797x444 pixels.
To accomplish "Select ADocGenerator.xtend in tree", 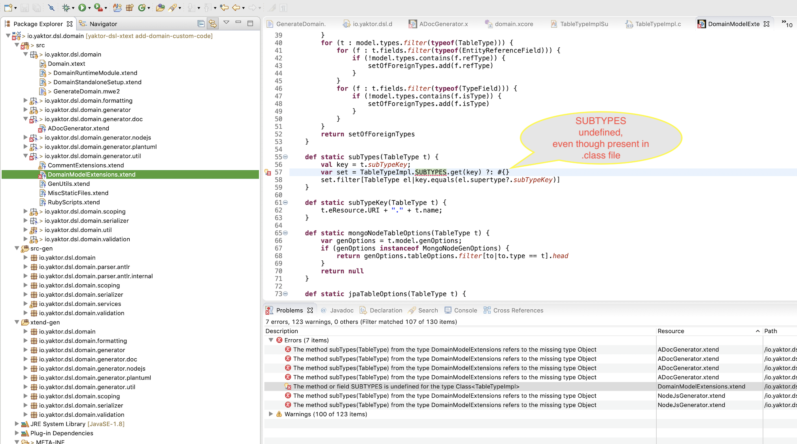I will 78,128.
